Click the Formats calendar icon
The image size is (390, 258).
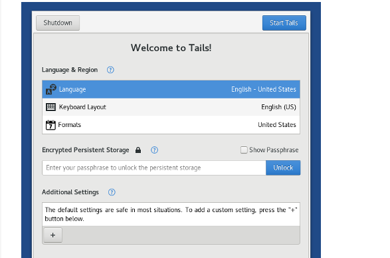pos(50,125)
